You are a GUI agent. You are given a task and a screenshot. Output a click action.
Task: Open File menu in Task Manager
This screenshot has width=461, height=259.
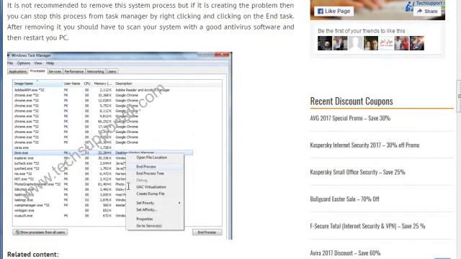10,63
